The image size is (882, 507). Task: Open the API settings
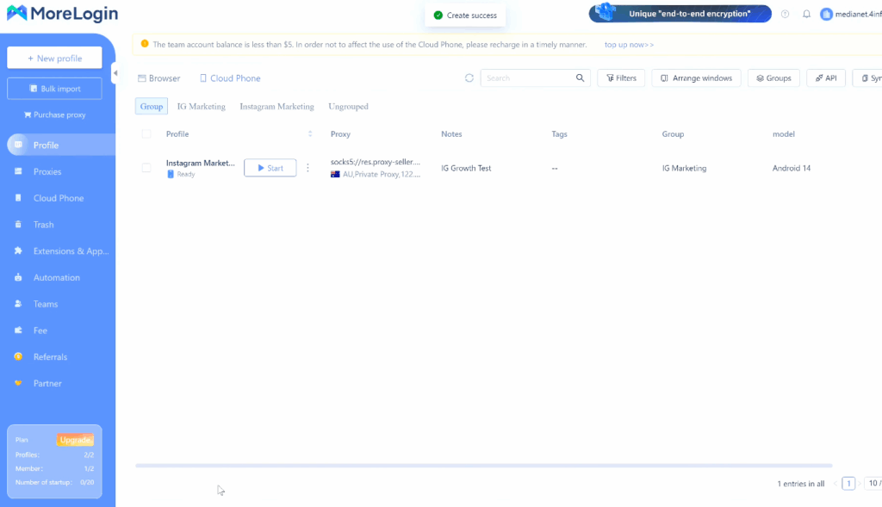[x=825, y=77]
